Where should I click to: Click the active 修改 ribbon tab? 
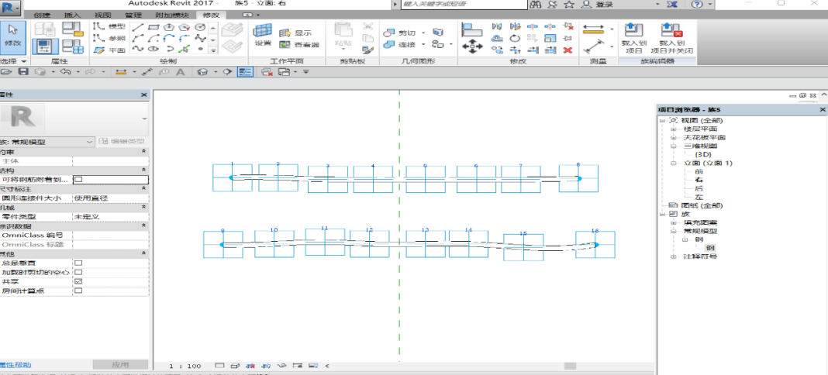pyautogui.click(x=211, y=15)
